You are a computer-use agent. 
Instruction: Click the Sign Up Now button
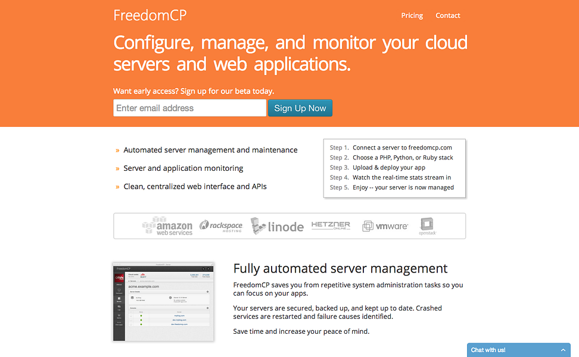pos(300,108)
